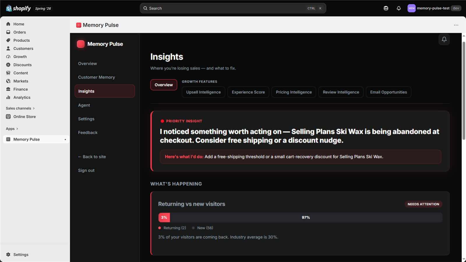
Task: Switch to Pricing Intelligence tab
Action: point(294,92)
